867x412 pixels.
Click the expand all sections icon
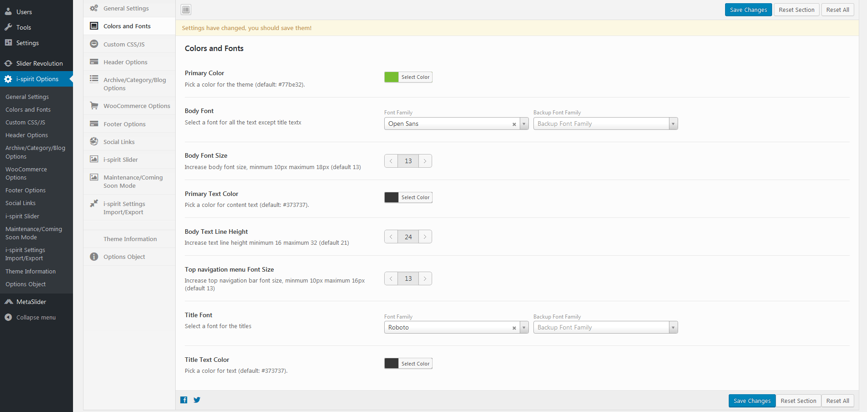(186, 10)
